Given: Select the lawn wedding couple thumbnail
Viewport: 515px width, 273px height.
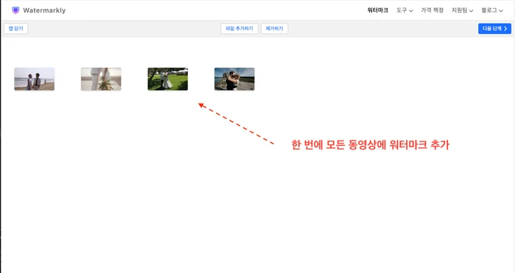Looking at the screenshot, I should point(168,79).
